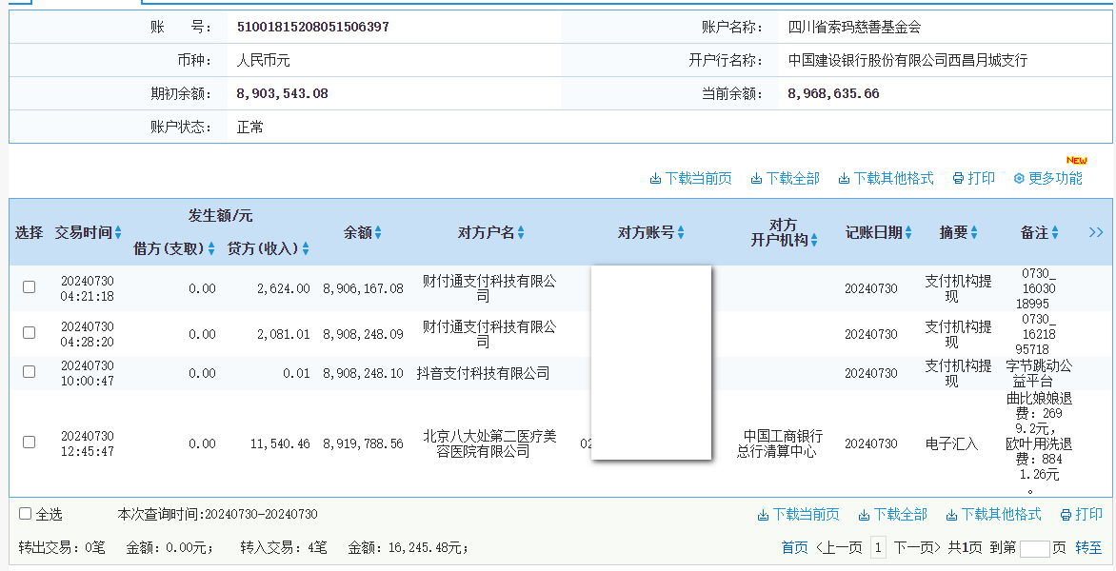The width and height of the screenshot is (1116, 571).
Task: Click bottom 打印 print link
Action: click(1081, 514)
